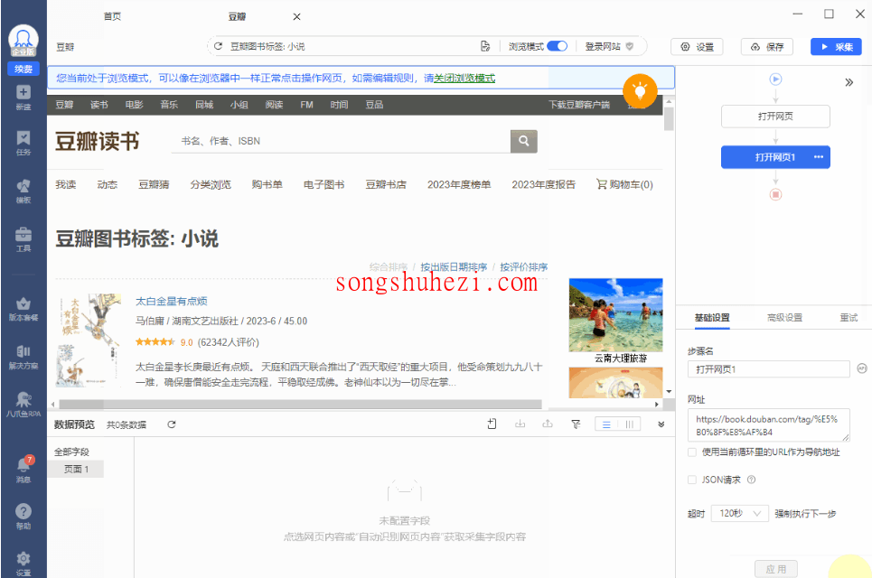Click 音乐 in the Douban top nav
Image resolution: width=872 pixels, height=578 pixels.
tap(169, 105)
